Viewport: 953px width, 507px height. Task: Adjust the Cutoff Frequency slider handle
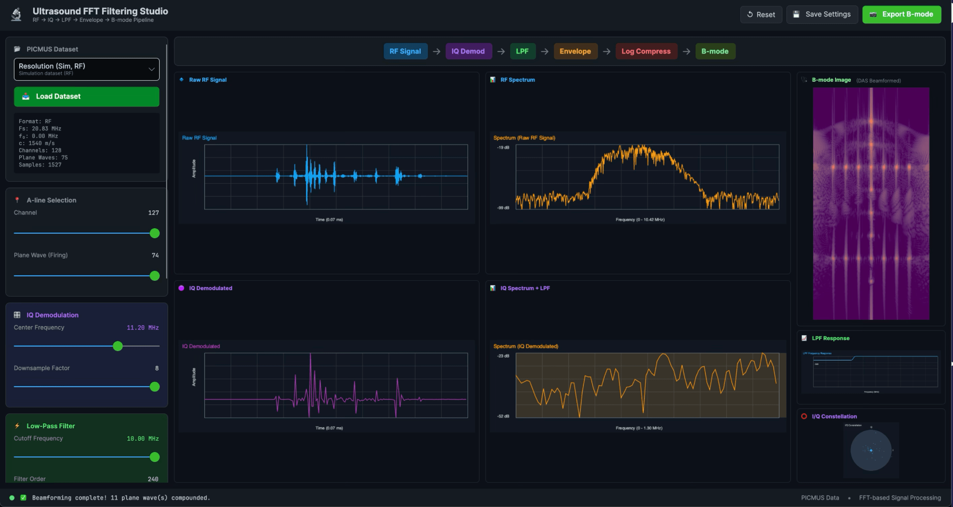coord(154,457)
